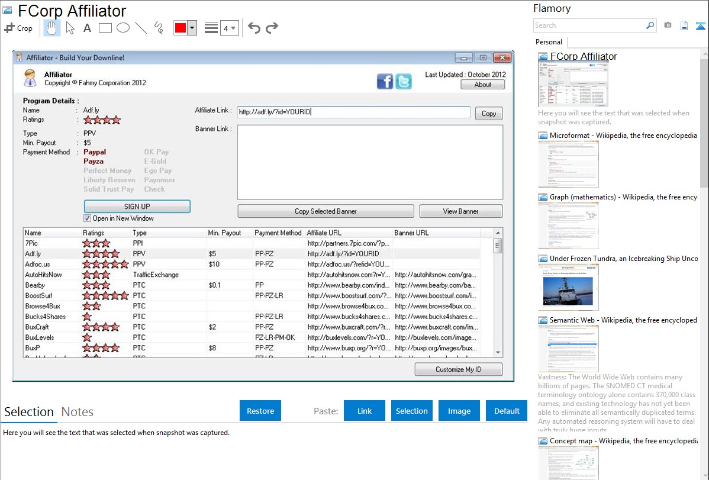Image resolution: width=709 pixels, height=480 pixels.
Task: Open the Microformat Wikipedia snapshot thumbnail
Action: [x=568, y=164]
